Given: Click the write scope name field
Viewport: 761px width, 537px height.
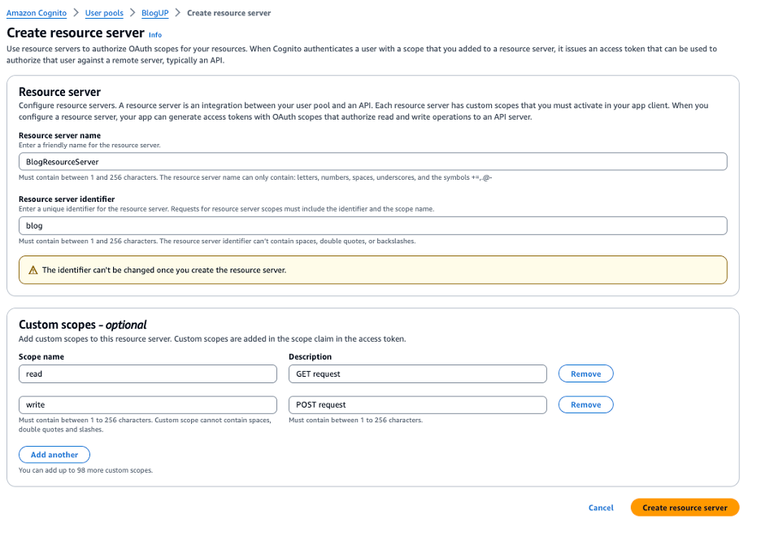Looking at the screenshot, I should tap(147, 404).
